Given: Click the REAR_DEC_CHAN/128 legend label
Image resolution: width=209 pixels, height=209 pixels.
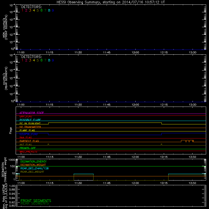Looking at the screenshot, I should click(x=34, y=168).
